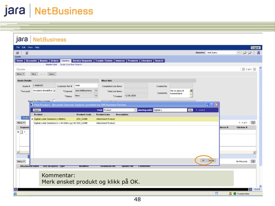Click the left arrow on the bottom black bar
Image resolution: width=275 pixels, height=206 pixels.
coord(16,189)
